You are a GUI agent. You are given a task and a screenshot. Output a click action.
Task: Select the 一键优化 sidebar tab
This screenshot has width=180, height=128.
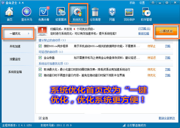pyautogui.click(x=18, y=33)
